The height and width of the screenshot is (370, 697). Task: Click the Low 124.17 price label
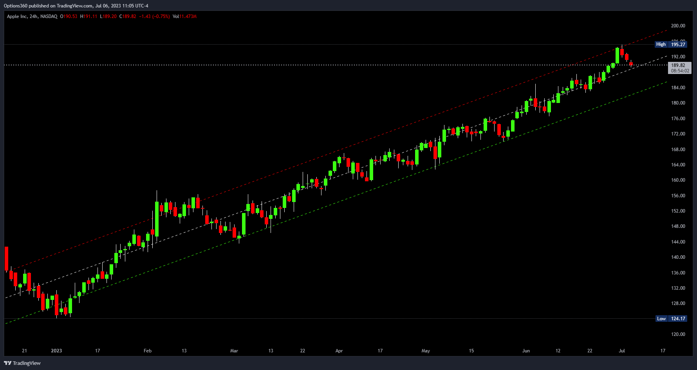pyautogui.click(x=671, y=319)
